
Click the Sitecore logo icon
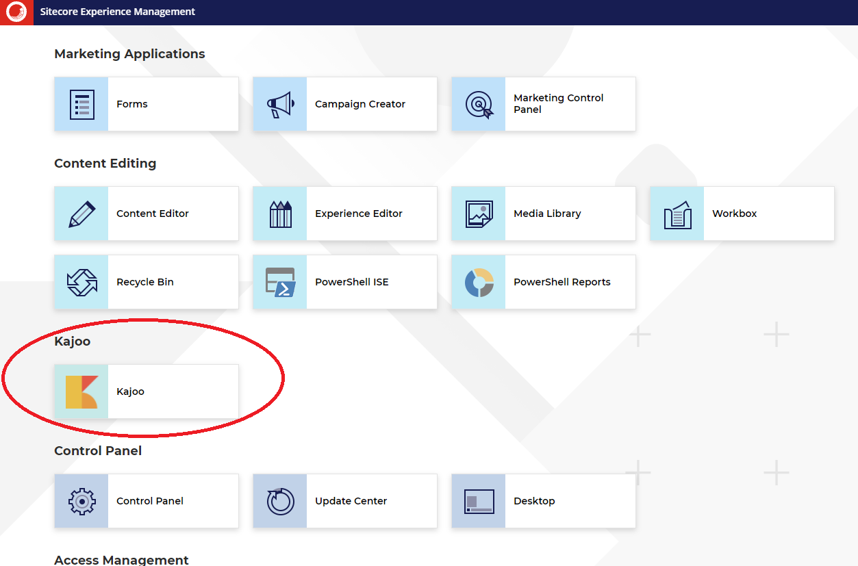point(16,12)
